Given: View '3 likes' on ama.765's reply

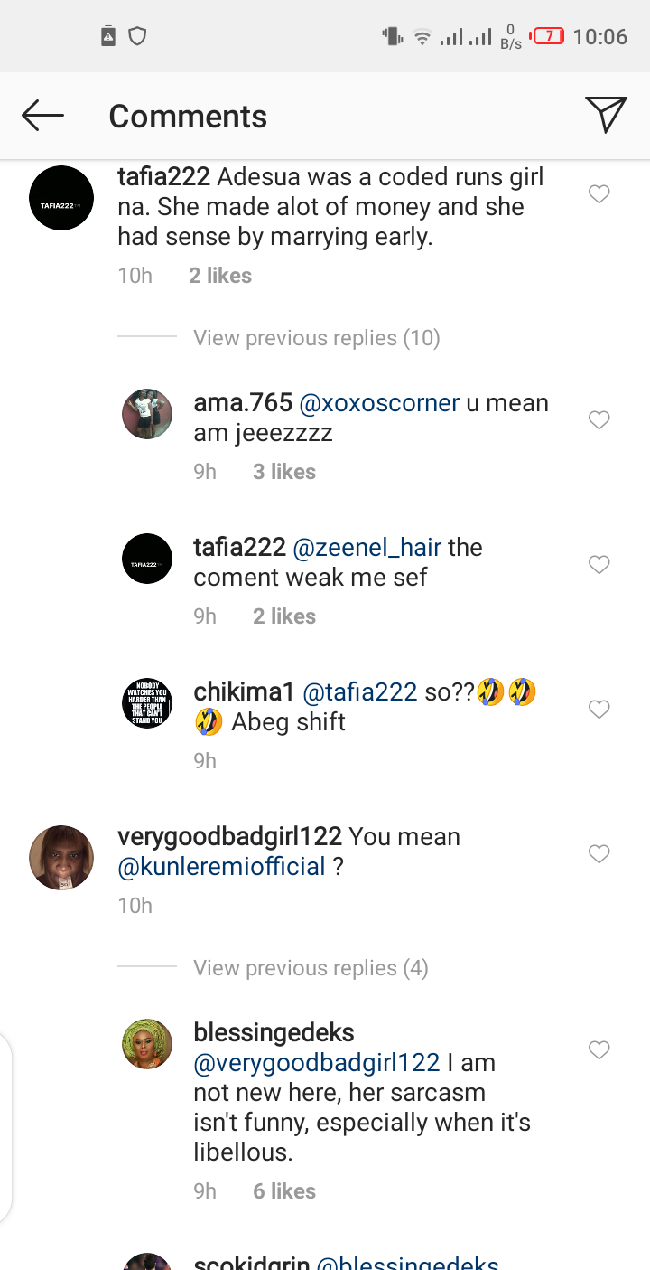Looking at the screenshot, I should point(284,472).
